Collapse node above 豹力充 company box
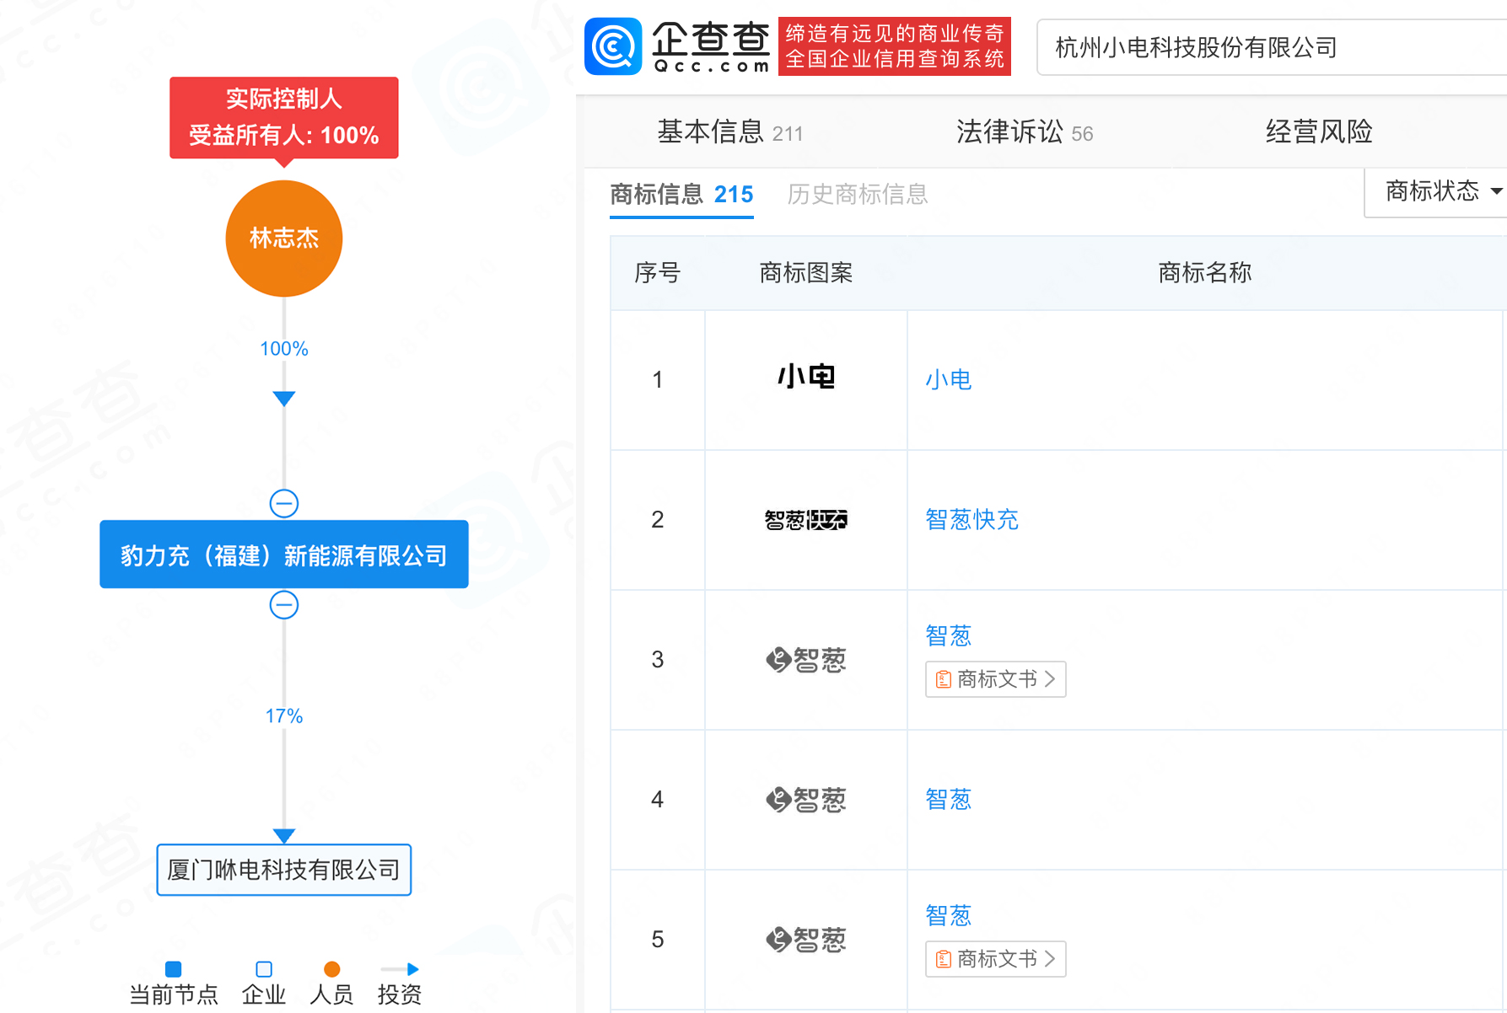Image resolution: width=1507 pixels, height=1013 pixels. [x=284, y=504]
